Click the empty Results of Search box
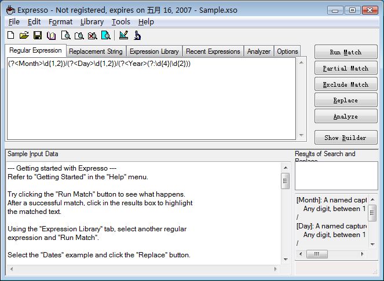384x281 pixels. point(337,176)
